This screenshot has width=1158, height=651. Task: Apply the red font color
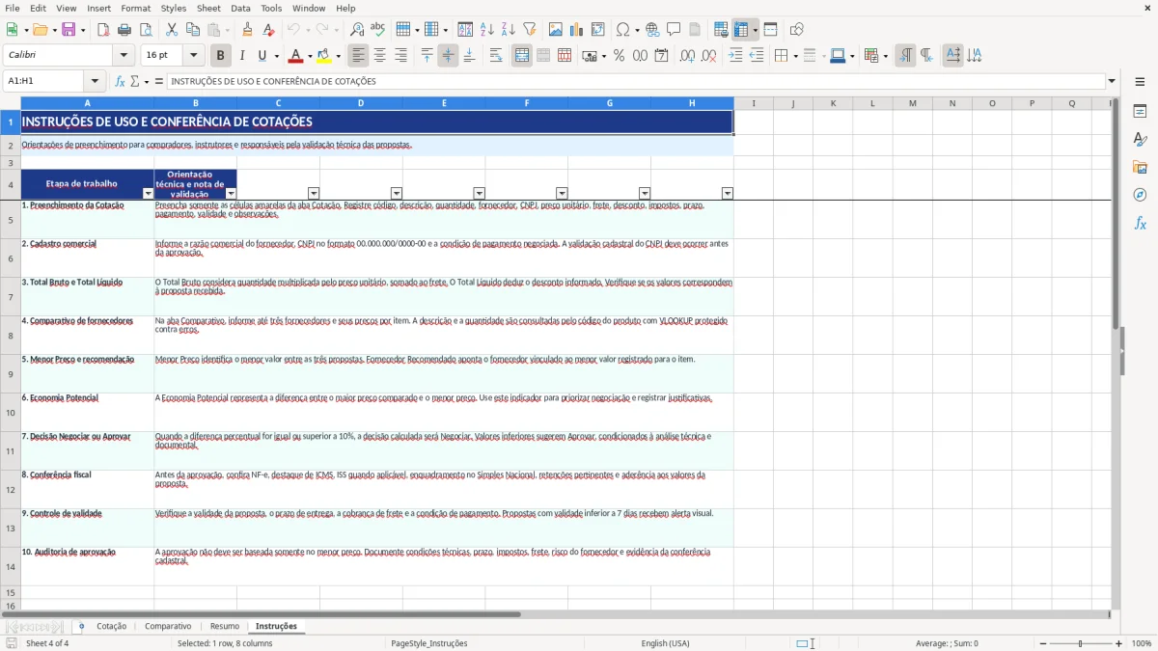coord(295,56)
